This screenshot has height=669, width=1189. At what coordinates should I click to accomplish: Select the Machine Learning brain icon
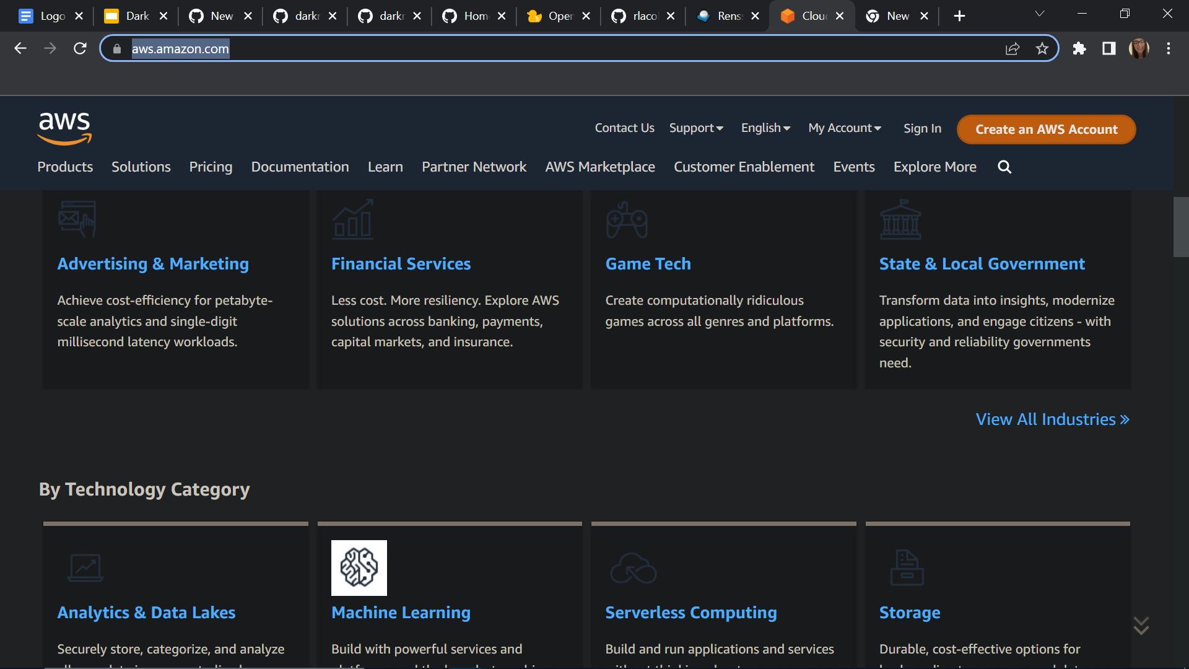point(359,567)
